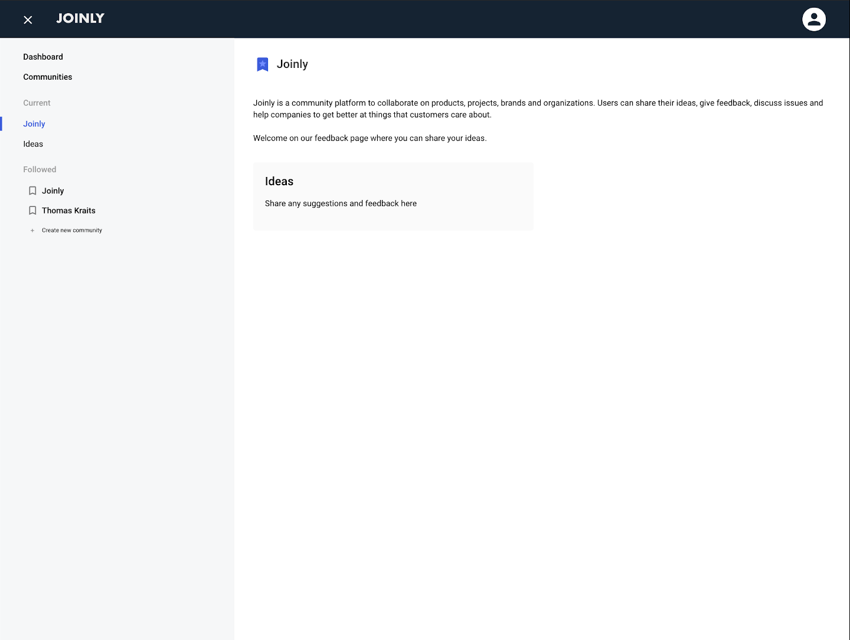
Task: Navigate to the Communities page
Action: [x=47, y=77]
